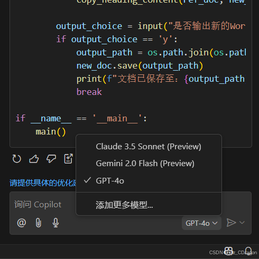Click the if __name__ == '__main__': line
Screen dimensions: 259x259
(81, 118)
